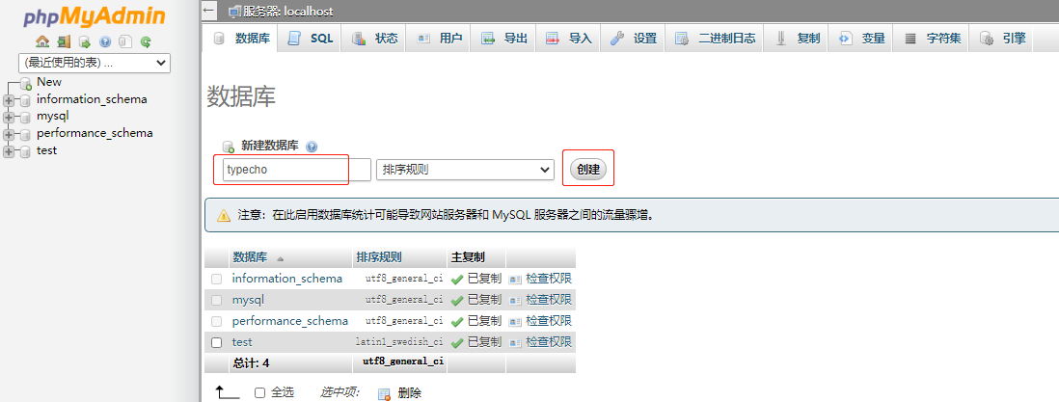The width and height of the screenshot is (1059, 402).
Task: Collapse navigation panel with arrow icon
Action: click(208, 11)
